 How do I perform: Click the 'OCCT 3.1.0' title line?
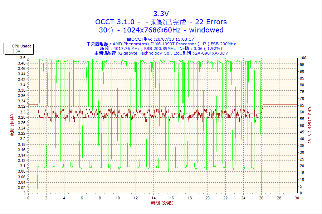pyautogui.click(x=161, y=22)
